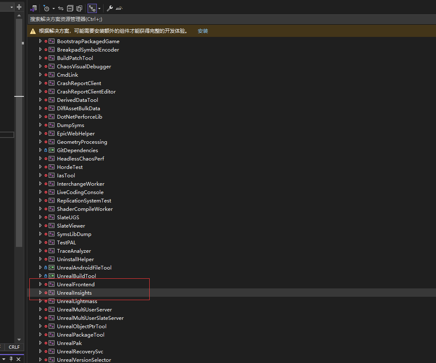Select the UnrealMultiUserServer project
The height and width of the screenshot is (363, 436).
(85, 310)
